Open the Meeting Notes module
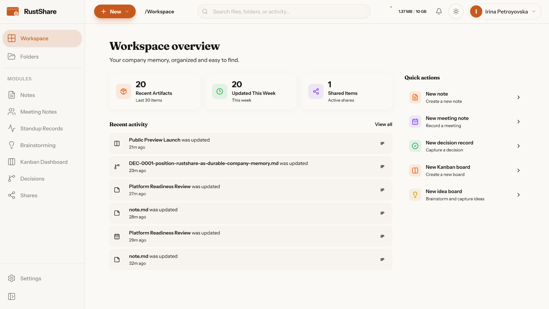The width and height of the screenshot is (549, 309). [x=42, y=112]
